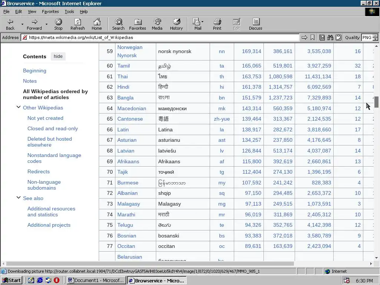
Task: Jump to the Beginning section
Action: point(35,71)
